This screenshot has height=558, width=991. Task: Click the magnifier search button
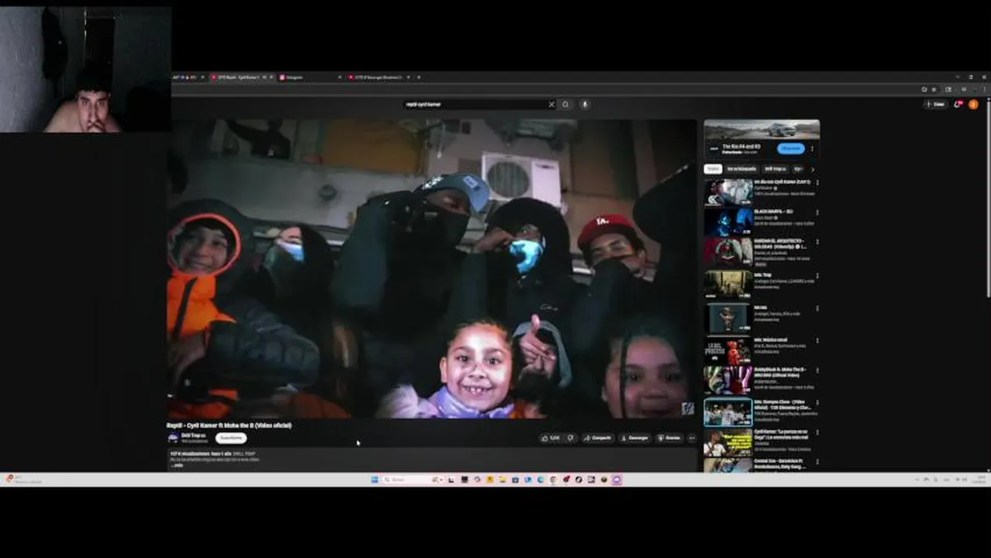[565, 105]
